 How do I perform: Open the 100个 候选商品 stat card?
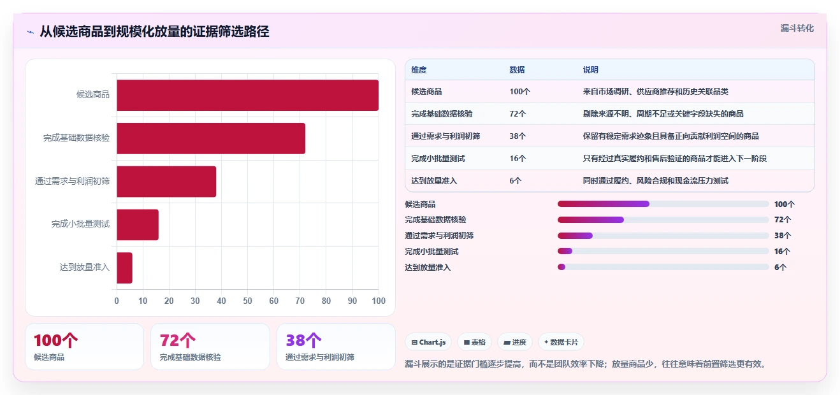pyautogui.click(x=84, y=347)
